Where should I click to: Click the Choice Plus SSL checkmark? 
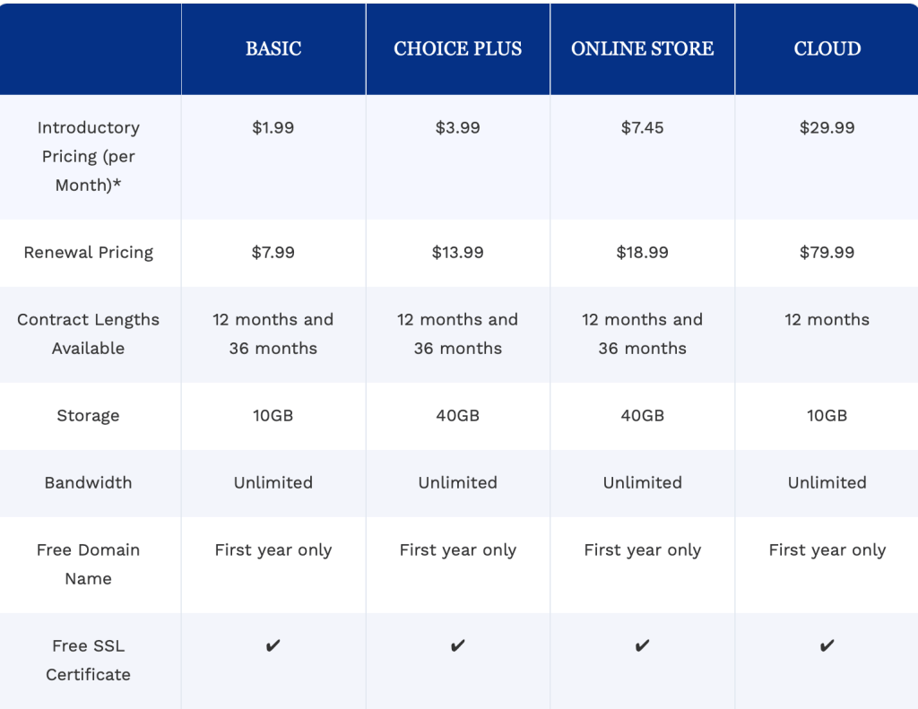(x=458, y=645)
